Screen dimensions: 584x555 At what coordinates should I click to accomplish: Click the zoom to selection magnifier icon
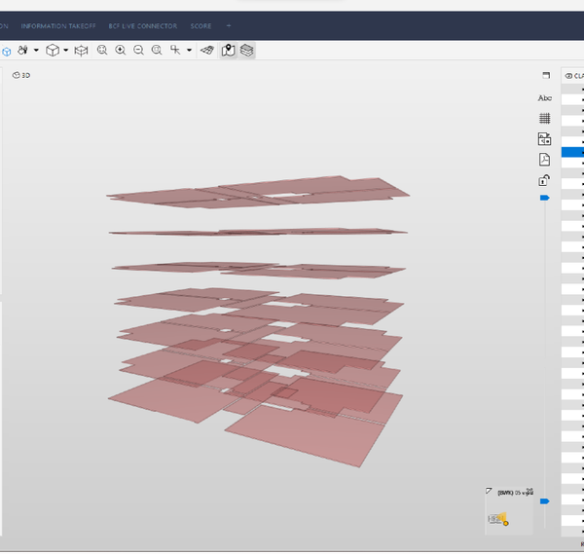click(x=157, y=51)
